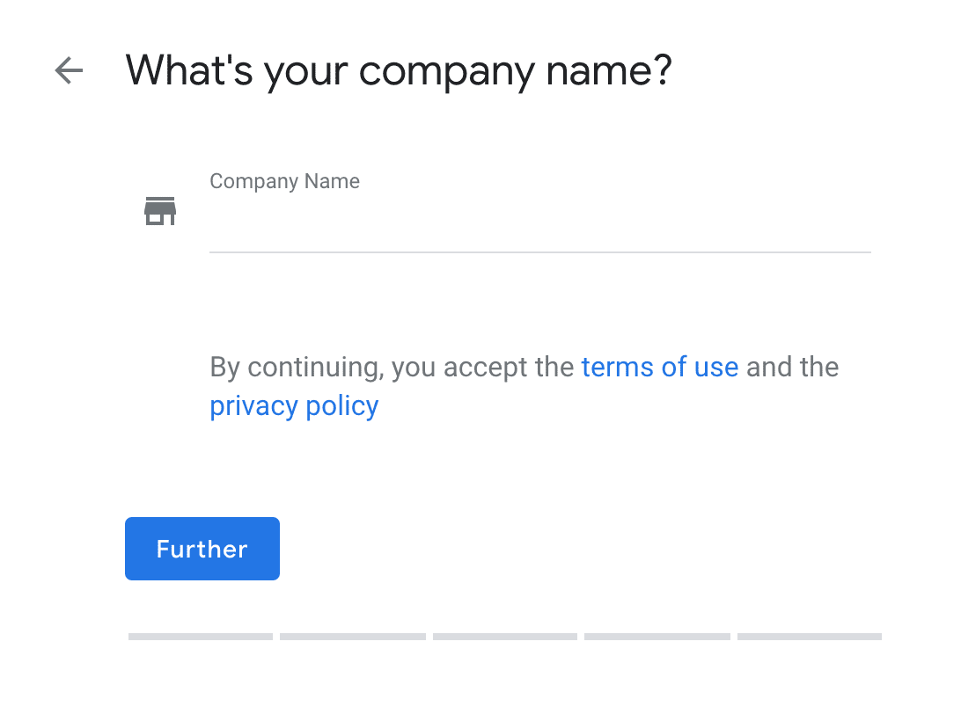Click the word "continuing" in the disclaimer
961x707 pixels.
[x=316, y=368]
